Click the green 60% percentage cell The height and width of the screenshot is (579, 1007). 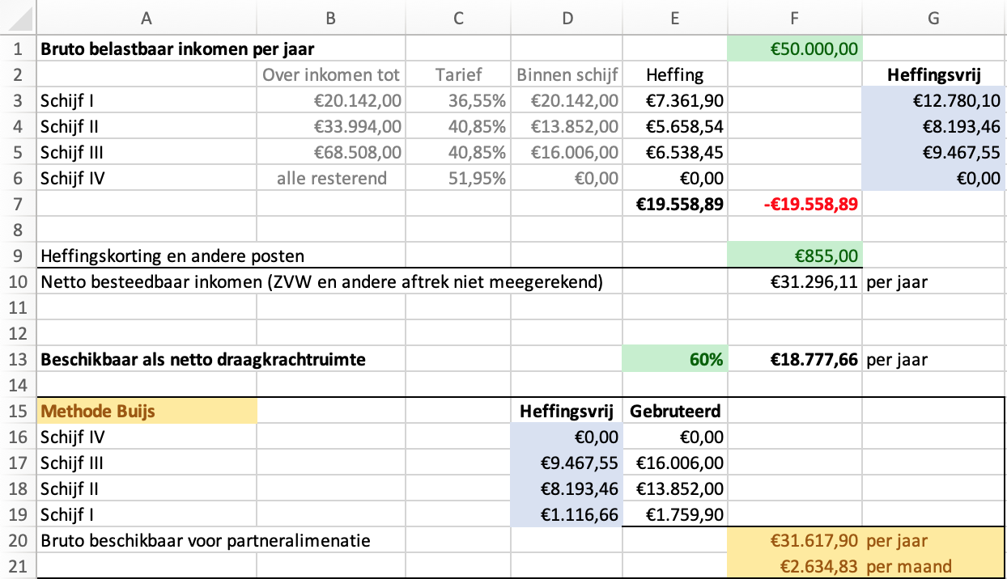(673, 360)
